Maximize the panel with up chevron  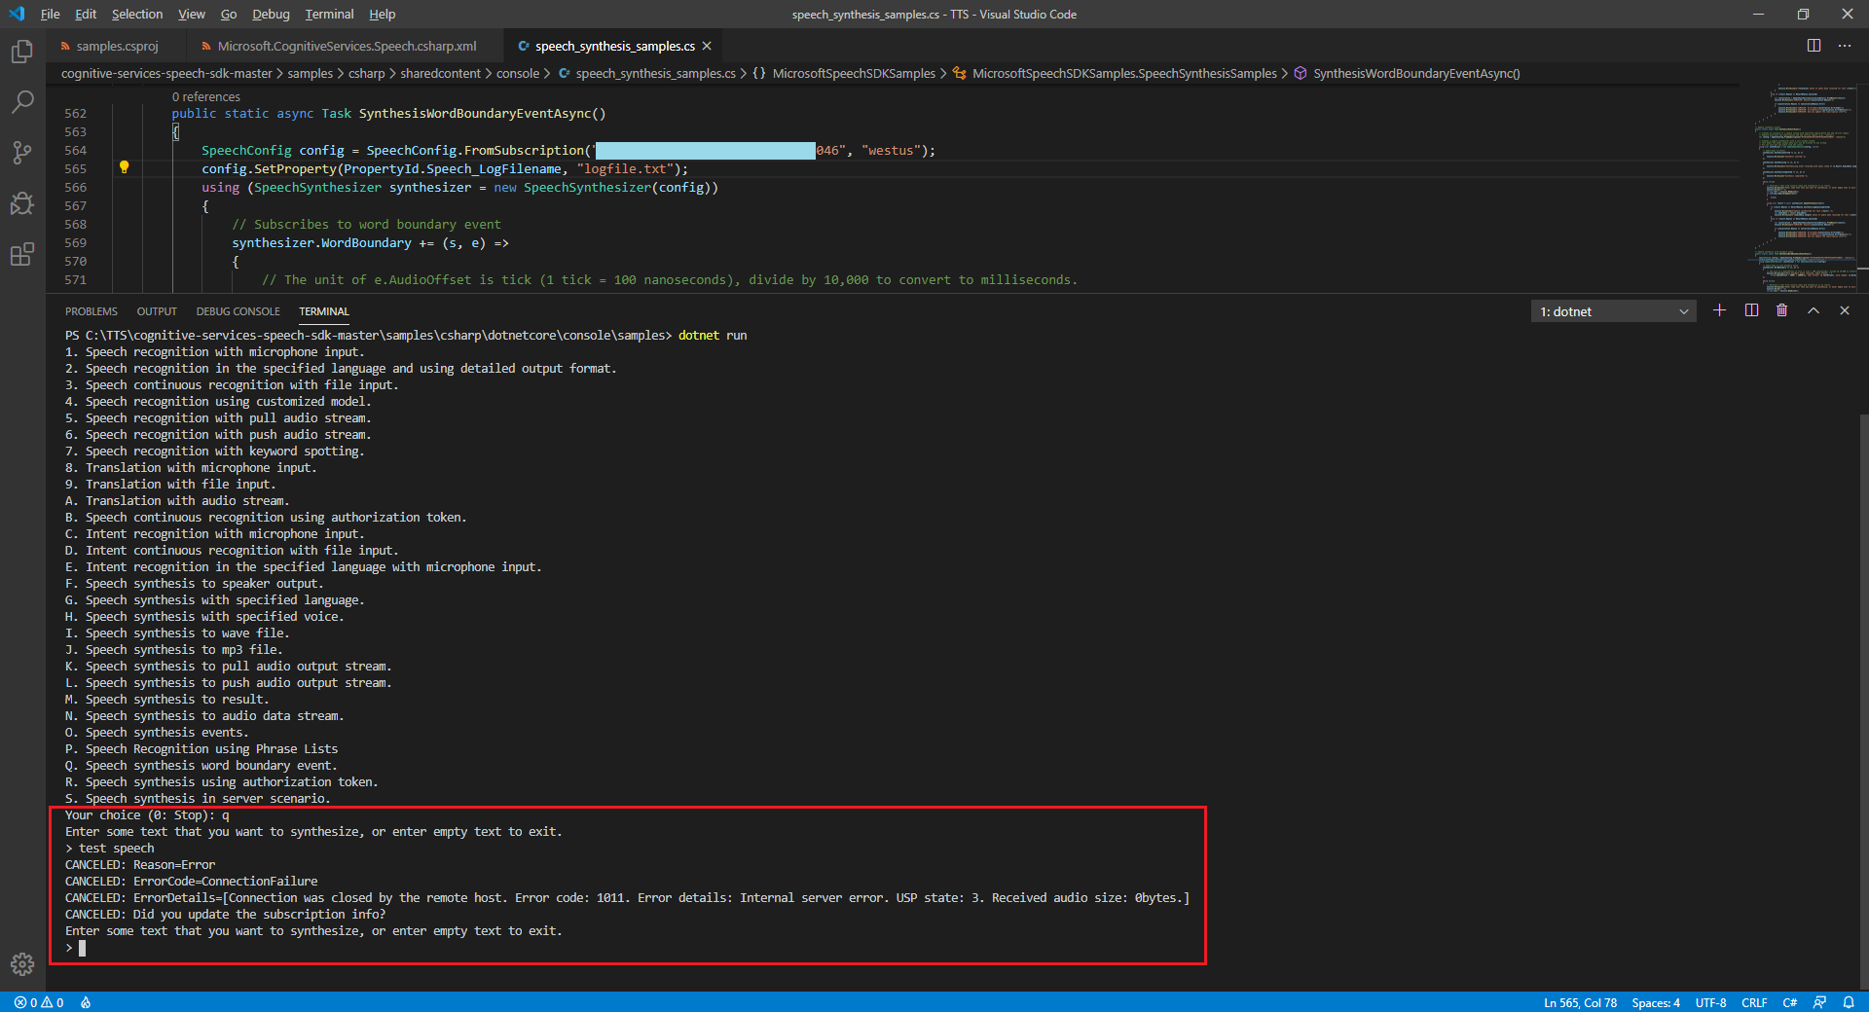pyautogui.click(x=1814, y=310)
